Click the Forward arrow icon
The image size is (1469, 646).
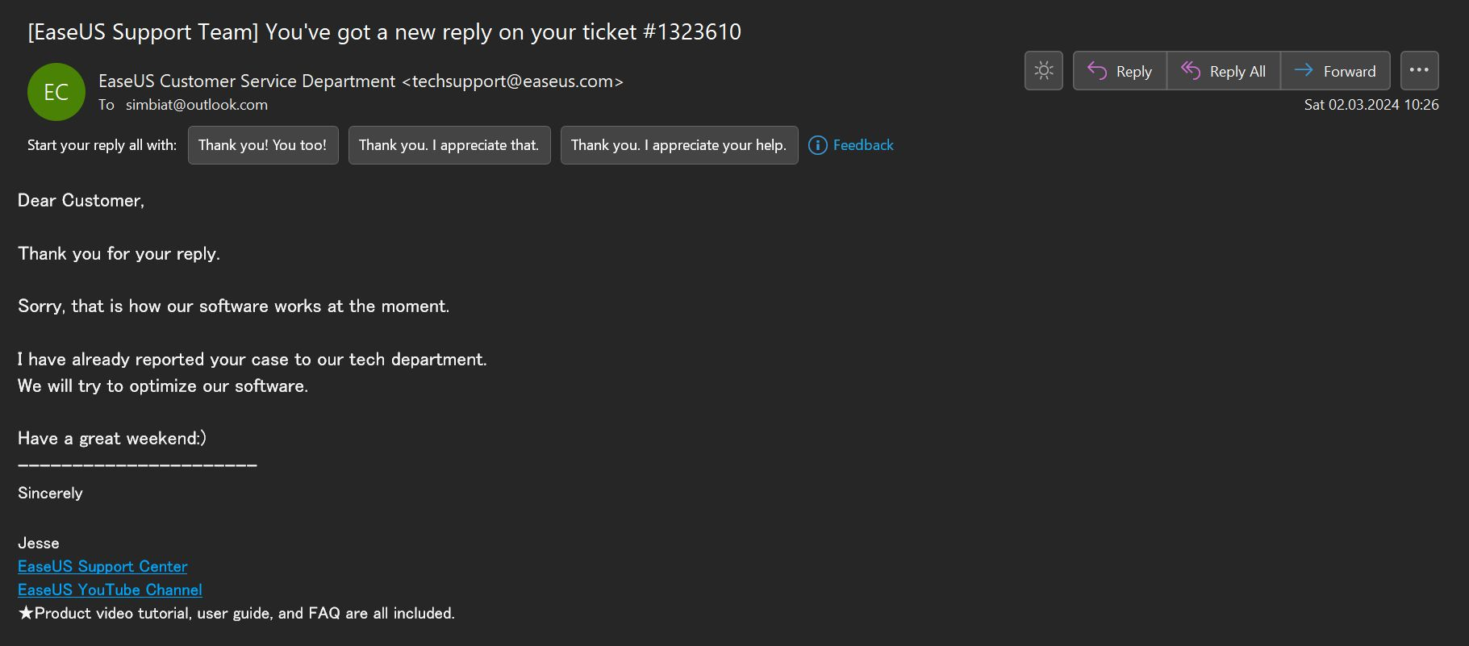pyautogui.click(x=1304, y=71)
